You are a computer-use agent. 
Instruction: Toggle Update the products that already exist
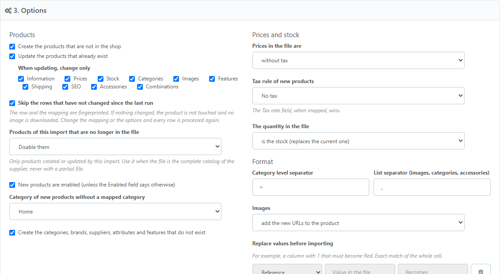(x=12, y=57)
